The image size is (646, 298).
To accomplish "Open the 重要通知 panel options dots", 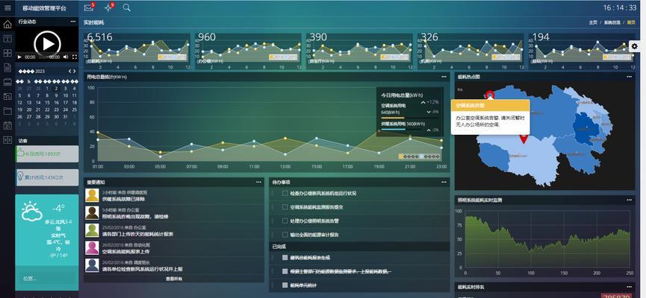I will (x=258, y=182).
